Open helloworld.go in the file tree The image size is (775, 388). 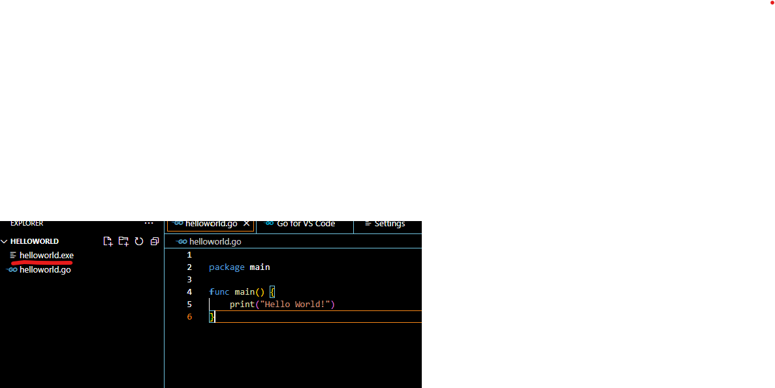[x=45, y=269]
